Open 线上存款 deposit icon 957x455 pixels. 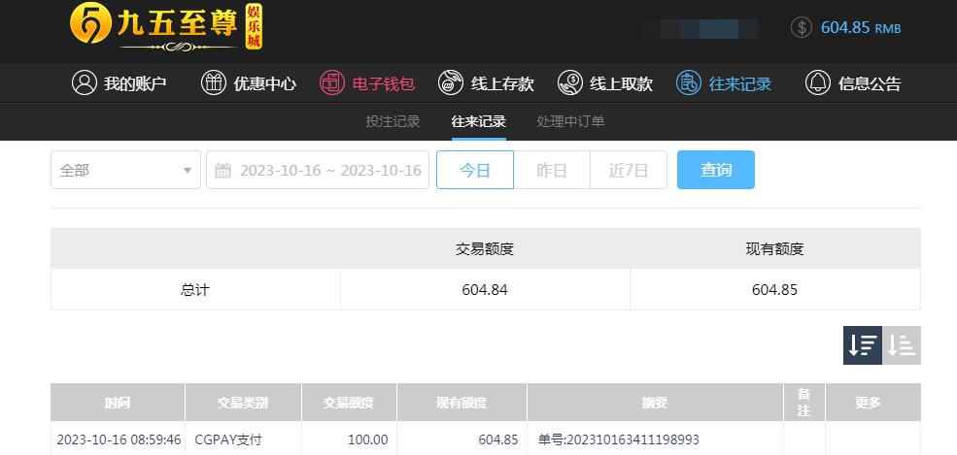point(451,82)
